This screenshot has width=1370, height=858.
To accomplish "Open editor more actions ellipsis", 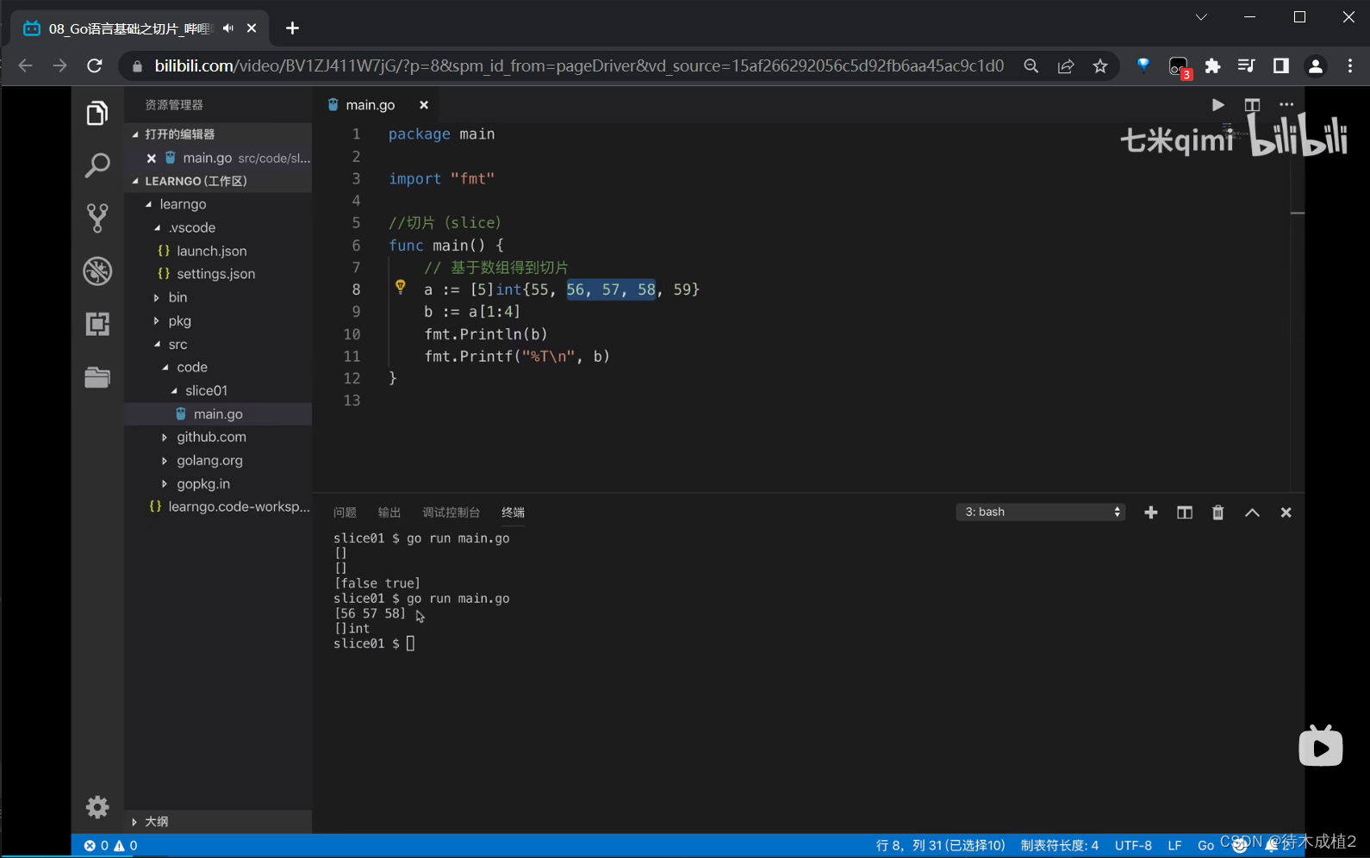I will (1286, 105).
